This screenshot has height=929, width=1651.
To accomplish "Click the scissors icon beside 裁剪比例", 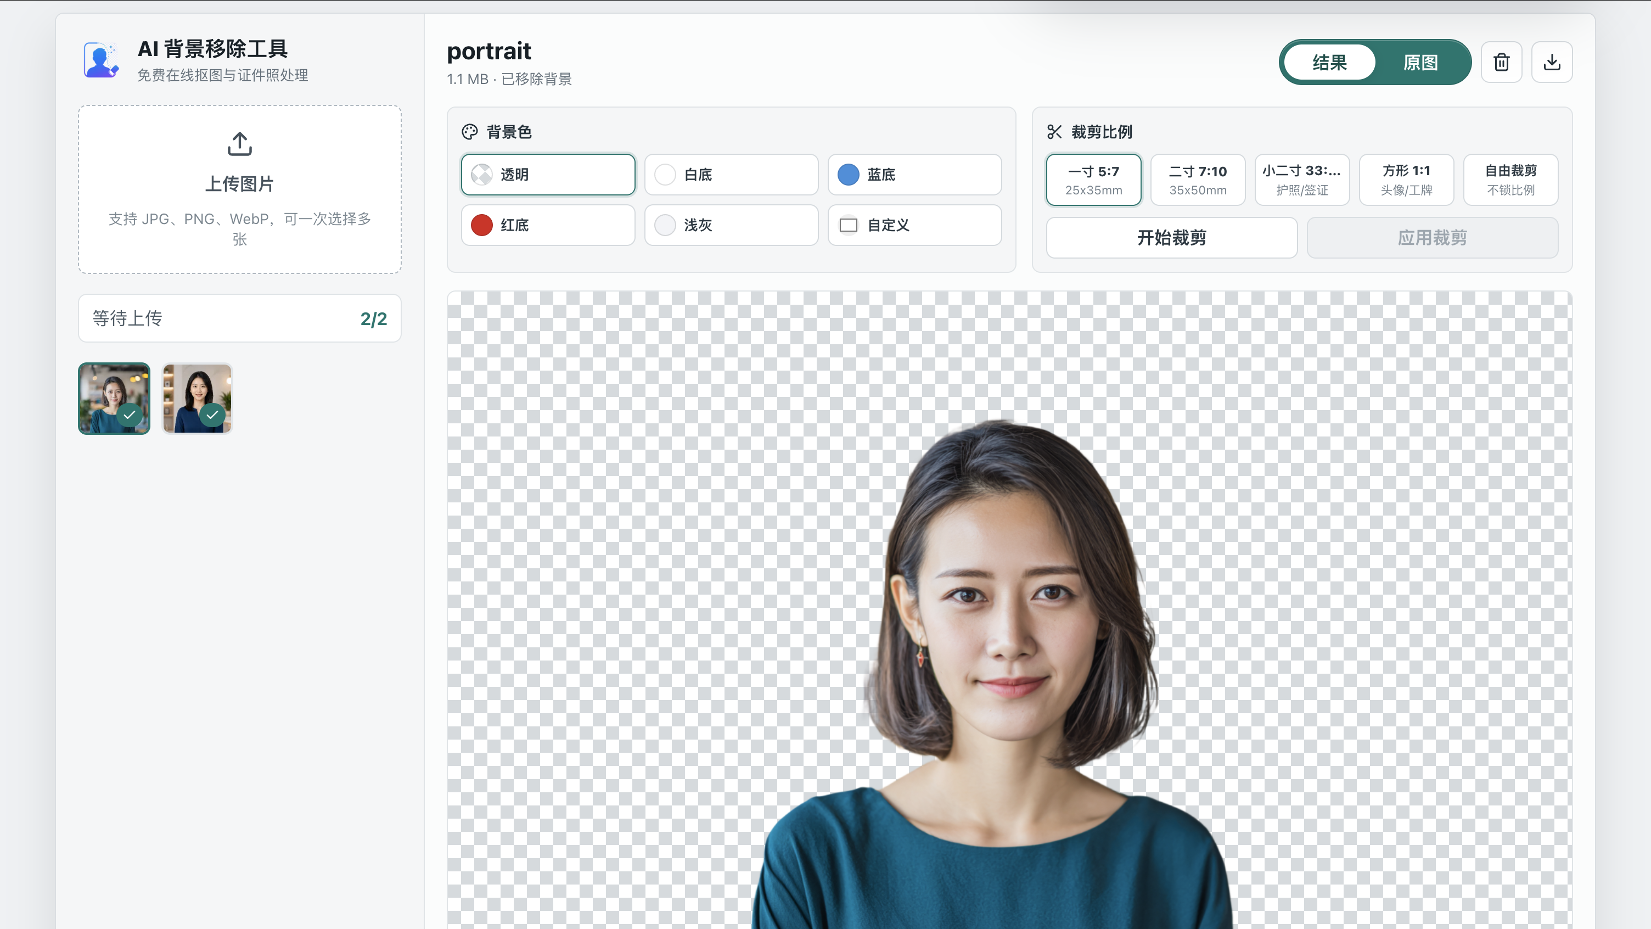I will point(1054,132).
